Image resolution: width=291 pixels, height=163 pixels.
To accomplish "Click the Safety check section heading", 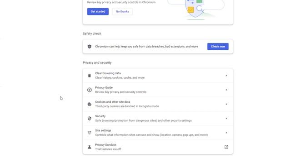I will (x=92, y=34).
